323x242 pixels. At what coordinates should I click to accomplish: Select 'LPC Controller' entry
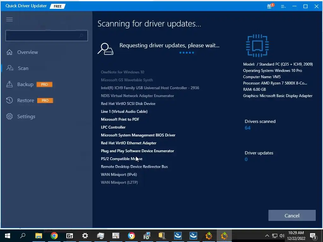point(113,127)
